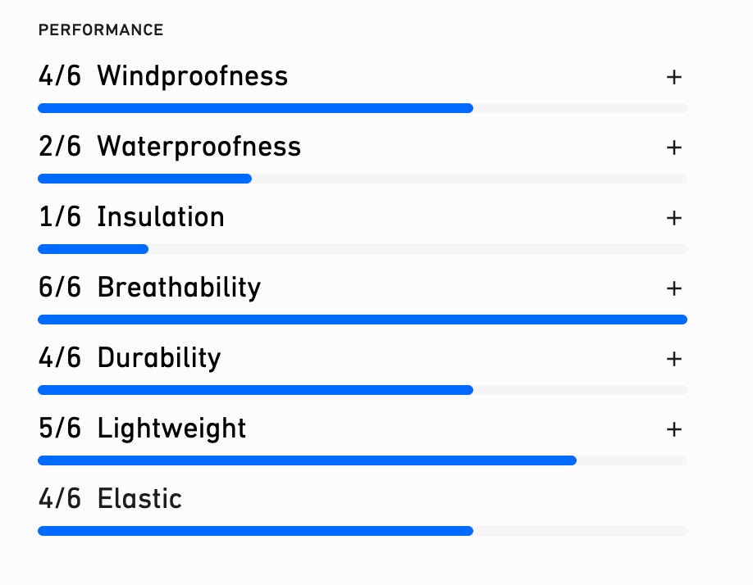This screenshot has width=753, height=585.
Task: Click the Durability 4/6 progress bar
Action: 362,390
